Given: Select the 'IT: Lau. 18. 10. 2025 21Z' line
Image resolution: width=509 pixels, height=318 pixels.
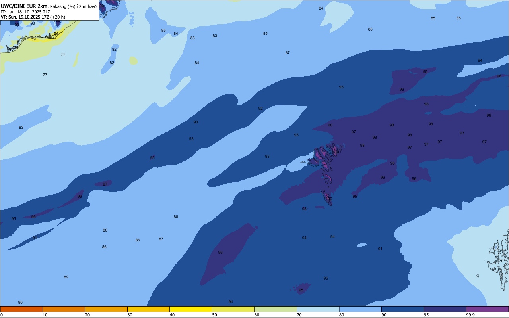Looking at the screenshot, I should 25,12.
